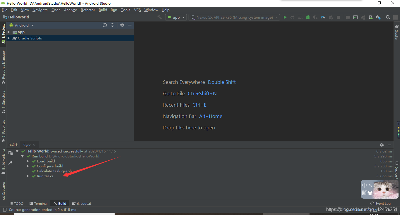The width and height of the screenshot is (400, 215).
Task: Open the Build menu in menu bar
Action: 103,10
